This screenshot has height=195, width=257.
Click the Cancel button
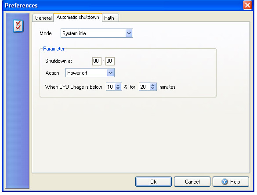(x=192, y=181)
